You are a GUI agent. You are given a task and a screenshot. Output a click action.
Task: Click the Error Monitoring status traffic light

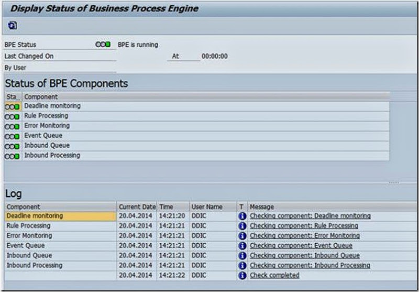point(12,127)
